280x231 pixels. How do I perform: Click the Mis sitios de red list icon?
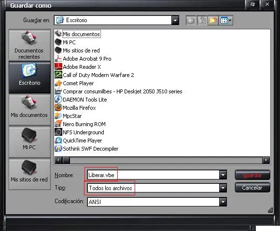58,51
